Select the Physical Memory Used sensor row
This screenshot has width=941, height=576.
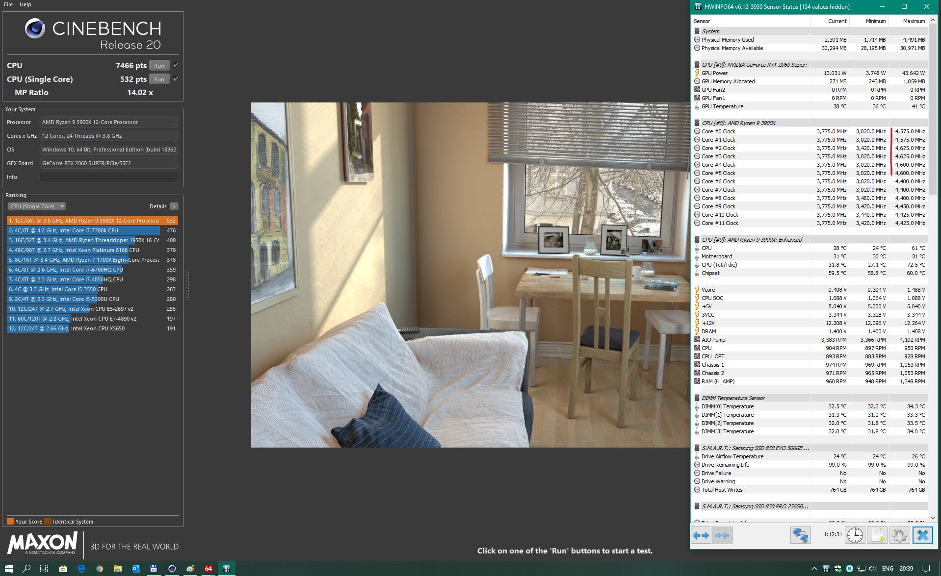(810, 40)
